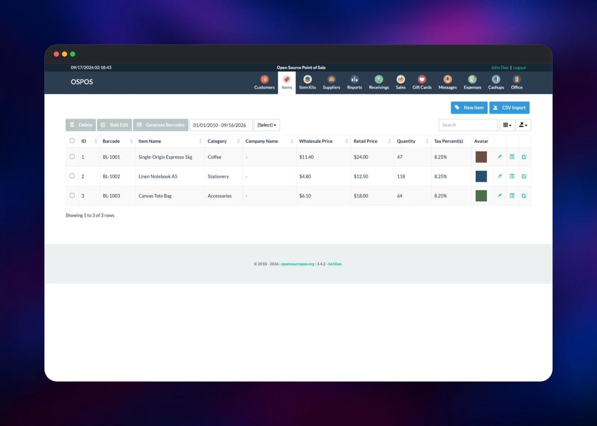Click the blue avatar of Linen Notebook

481,176
